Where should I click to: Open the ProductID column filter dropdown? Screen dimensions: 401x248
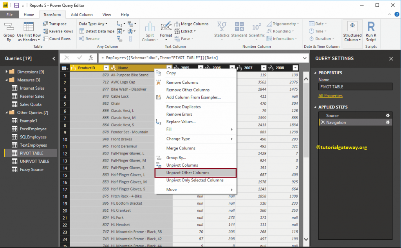coord(106,68)
